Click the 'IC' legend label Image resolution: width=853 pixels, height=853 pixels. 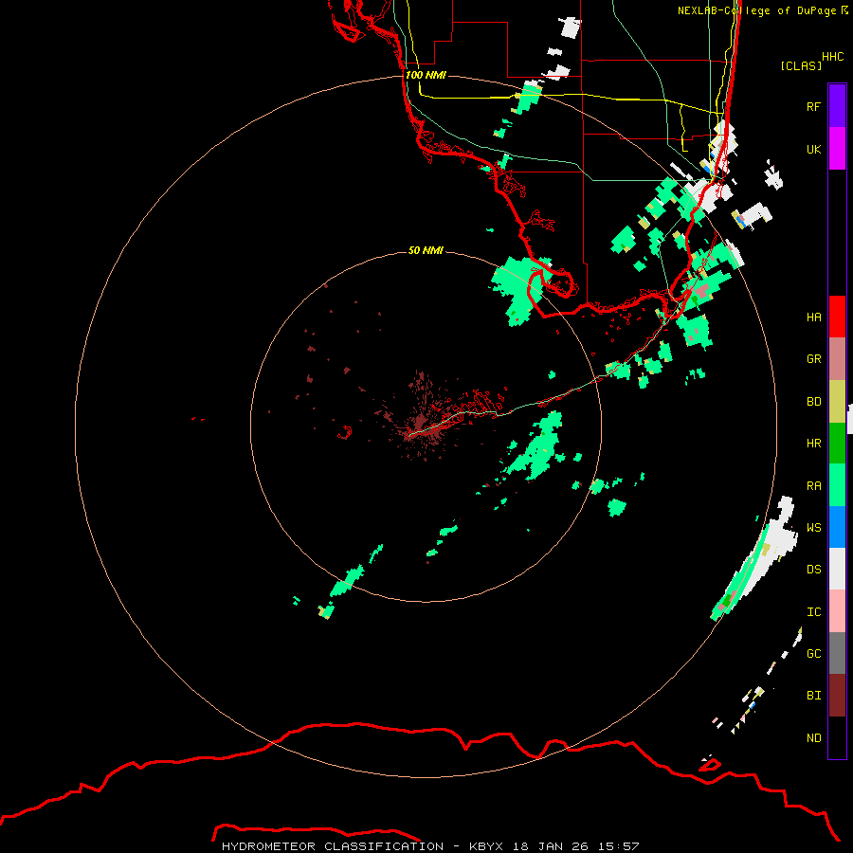point(814,612)
